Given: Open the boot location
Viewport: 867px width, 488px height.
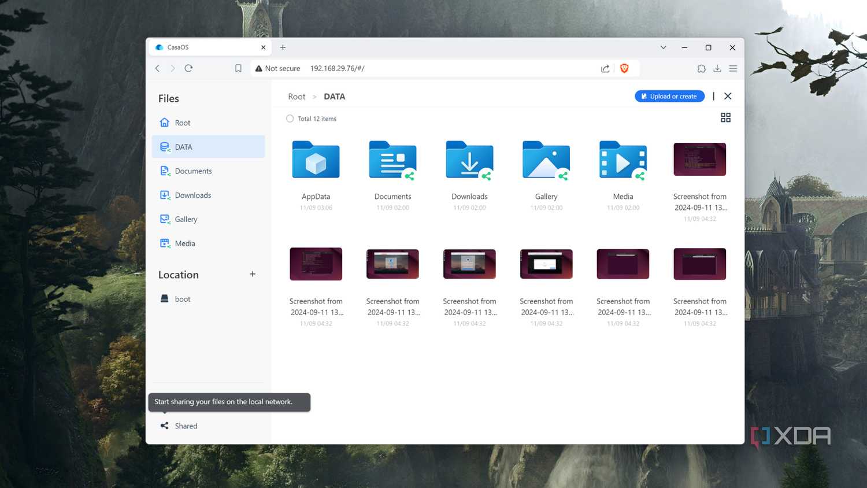Looking at the screenshot, I should point(208,299).
